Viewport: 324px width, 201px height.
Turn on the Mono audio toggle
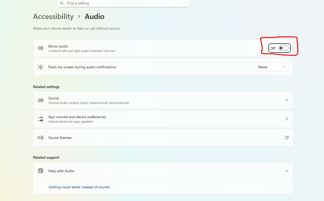click(x=283, y=48)
